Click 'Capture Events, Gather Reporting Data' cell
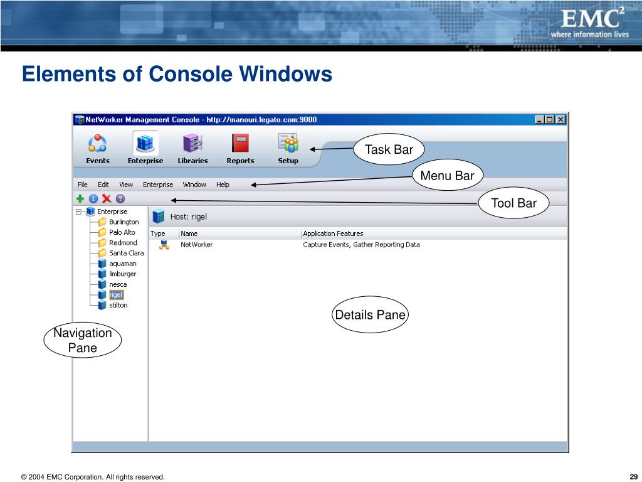Viewport: 642px width, 482px height. click(361, 245)
